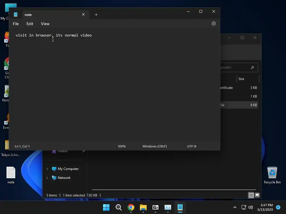Image resolution: width=286 pixels, height=214 pixels.
Task: Click Windows (CRLF) line ending status
Action: click(154, 146)
